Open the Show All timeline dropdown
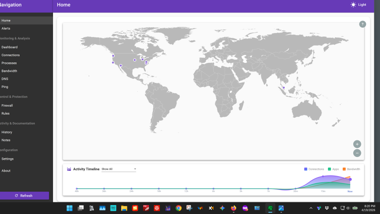This screenshot has width=380, height=214. pos(118,169)
